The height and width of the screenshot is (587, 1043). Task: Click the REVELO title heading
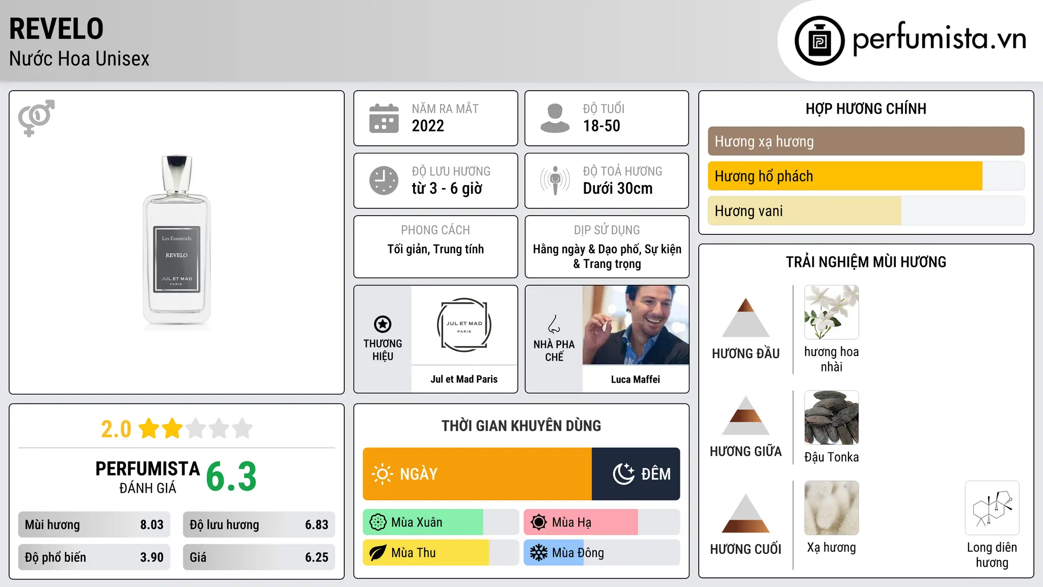click(56, 29)
